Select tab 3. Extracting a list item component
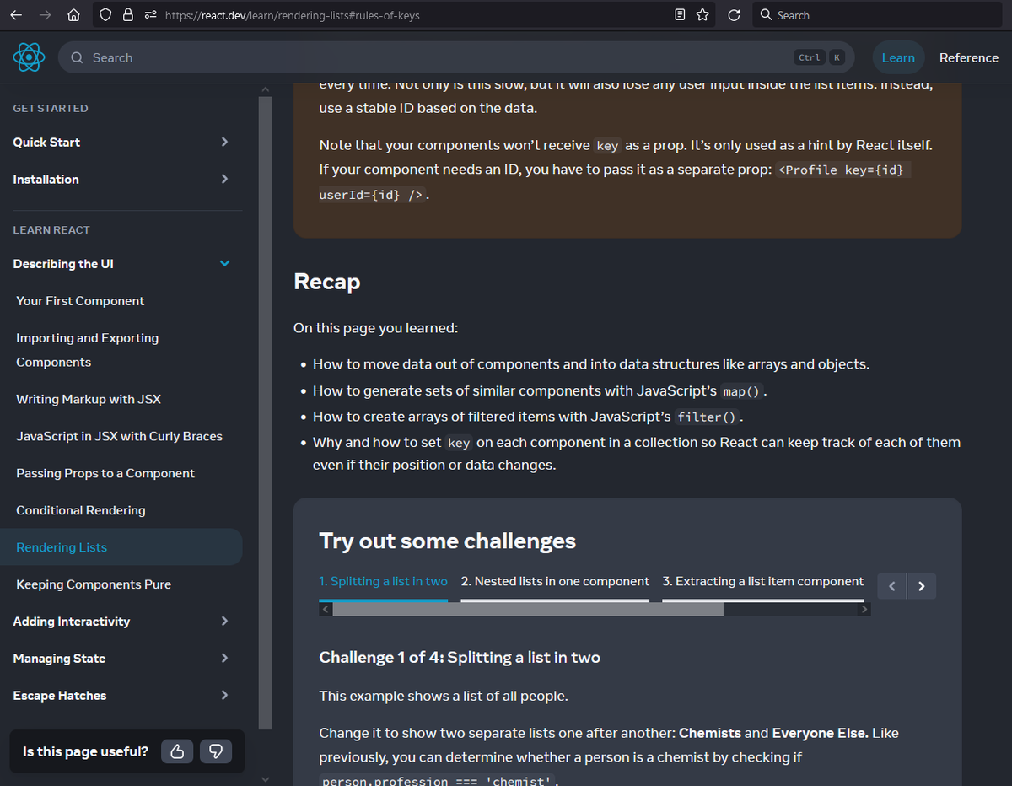The height and width of the screenshot is (786, 1012). click(763, 581)
